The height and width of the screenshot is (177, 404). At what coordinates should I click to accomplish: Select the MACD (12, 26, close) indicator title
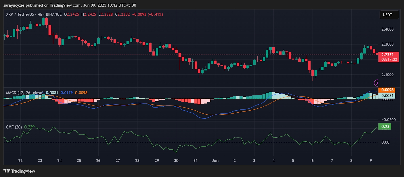click(24, 93)
